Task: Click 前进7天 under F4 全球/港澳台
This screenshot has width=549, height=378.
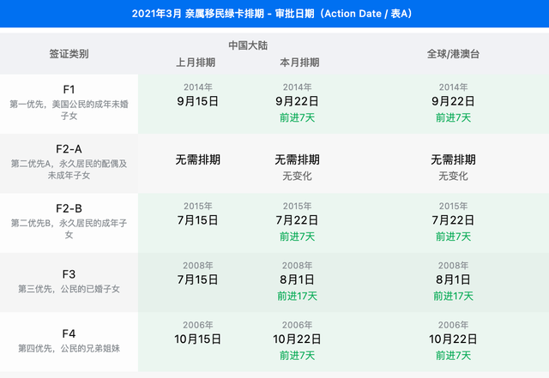Action: (453, 356)
